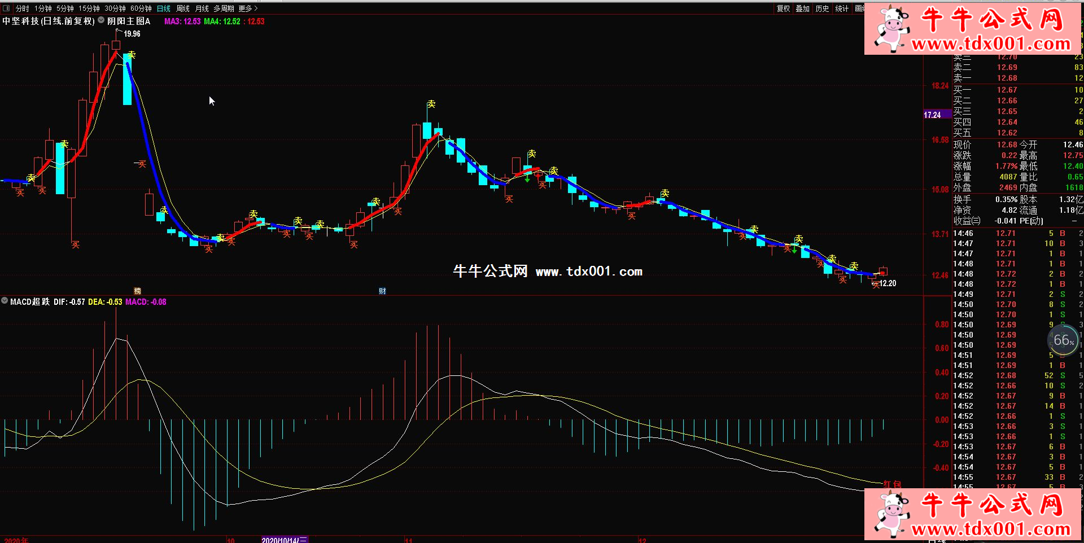Select the 日线 daily period tab
The height and width of the screenshot is (543, 1084).
tap(164, 8)
